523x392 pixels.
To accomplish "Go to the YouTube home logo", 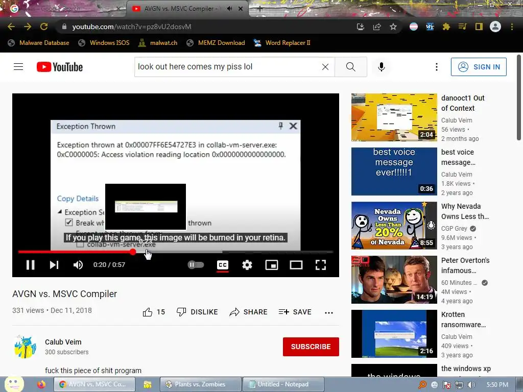I will pos(60,67).
